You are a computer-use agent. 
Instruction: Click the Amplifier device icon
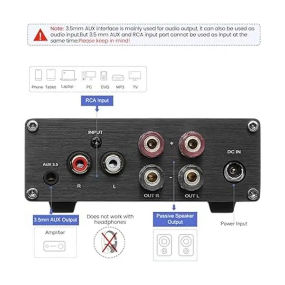click(x=54, y=246)
